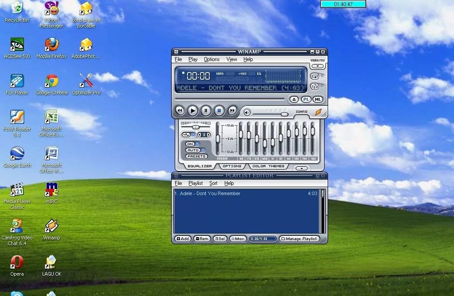Viewport: 454px width, 296px height.
Task: Click the volume slider handle
Action: (x=284, y=115)
